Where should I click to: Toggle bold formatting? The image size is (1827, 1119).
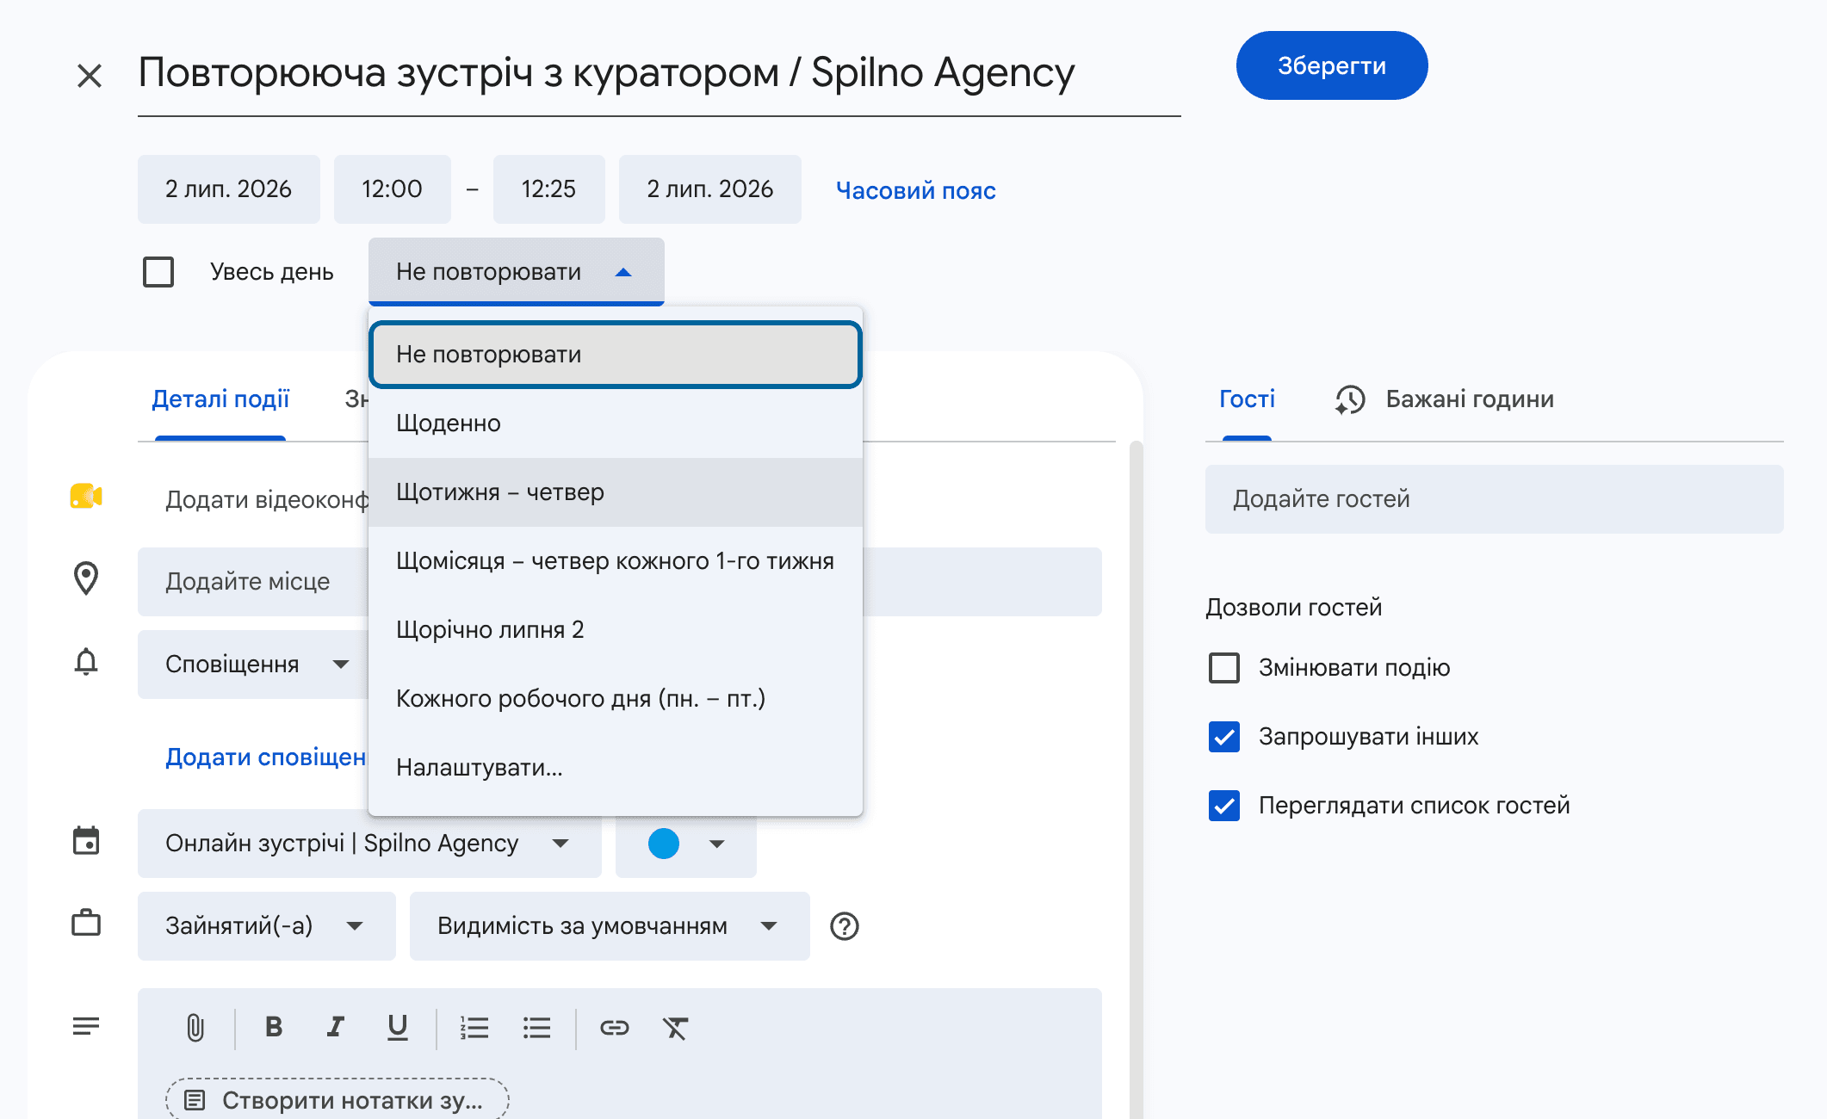(274, 1027)
